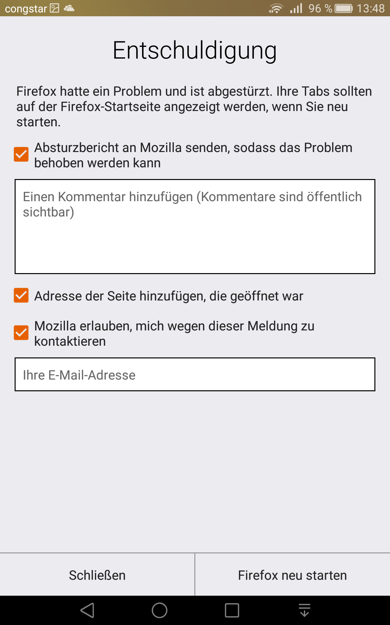
Task: Click the Schließen button
Action: coord(97,575)
